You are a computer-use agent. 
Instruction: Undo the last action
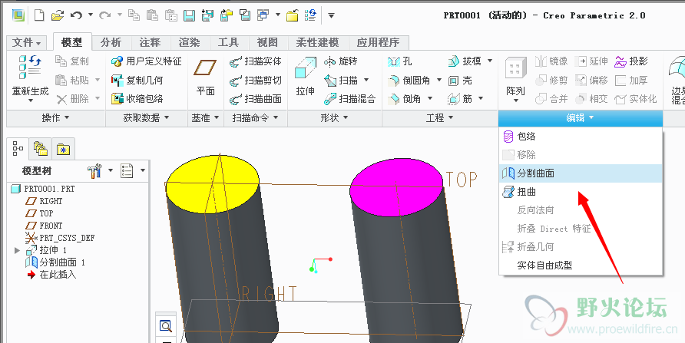click(77, 15)
